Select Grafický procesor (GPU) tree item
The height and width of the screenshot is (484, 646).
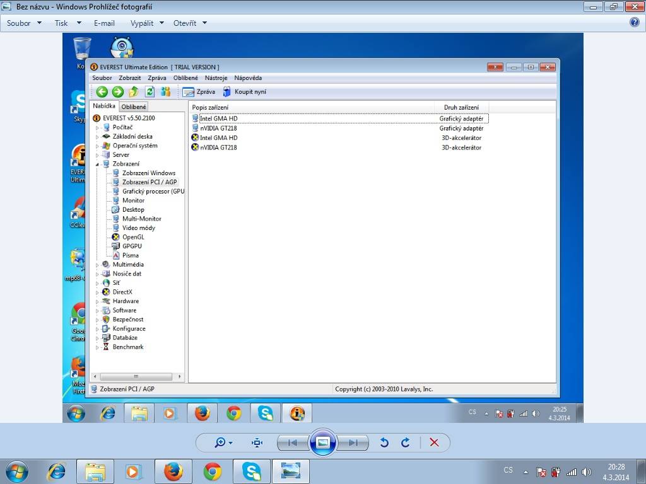(x=153, y=192)
